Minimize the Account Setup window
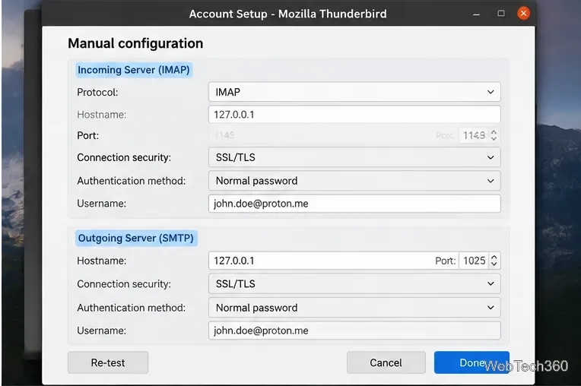Screen dimensions: 581x386 [x=477, y=14]
